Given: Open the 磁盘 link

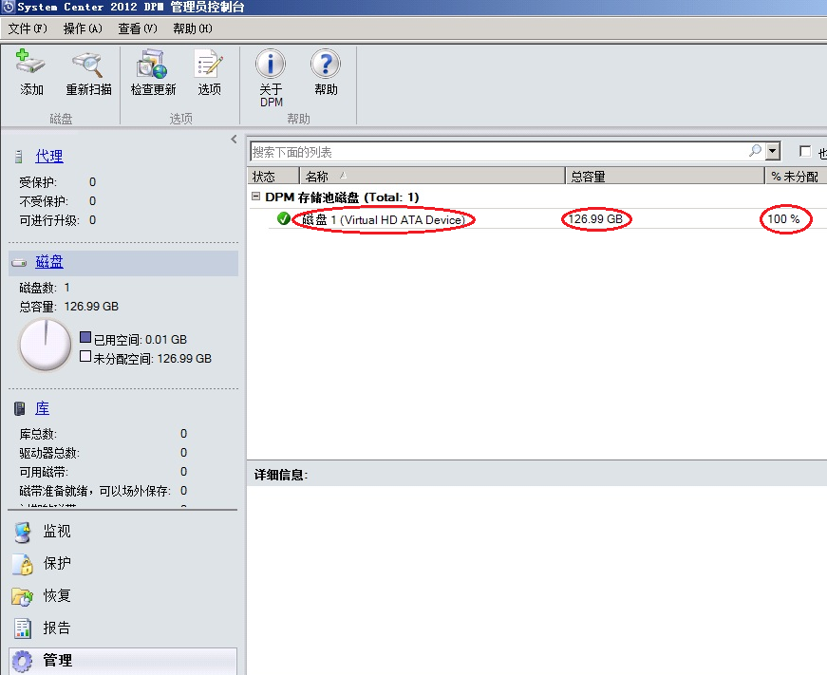Looking at the screenshot, I should click(49, 262).
